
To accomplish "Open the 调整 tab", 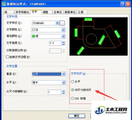I will 47,12.
